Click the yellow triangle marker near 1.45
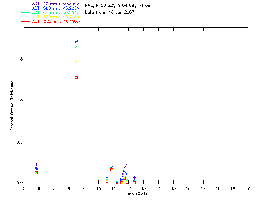The height and width of the screenshot is (204, 255). point(76,62)
